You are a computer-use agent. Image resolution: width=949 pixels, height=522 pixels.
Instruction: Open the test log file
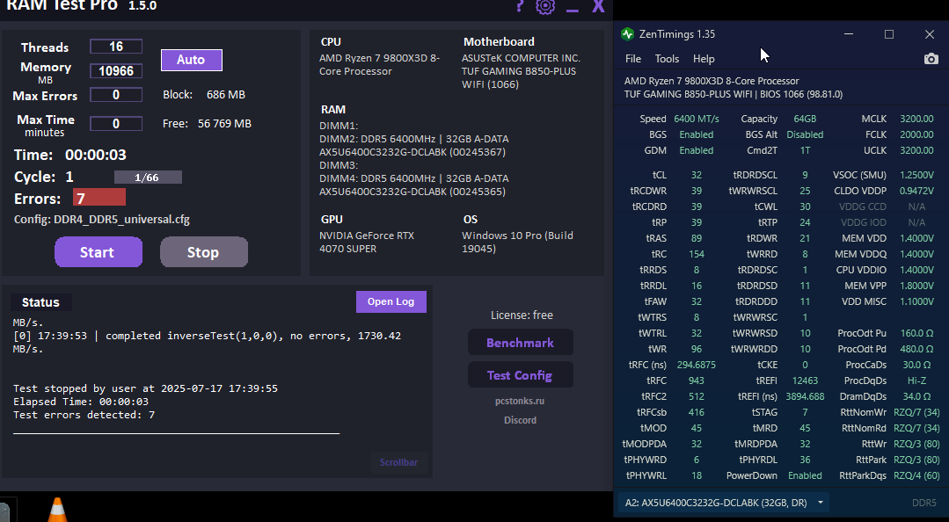(x=391, y=301)
